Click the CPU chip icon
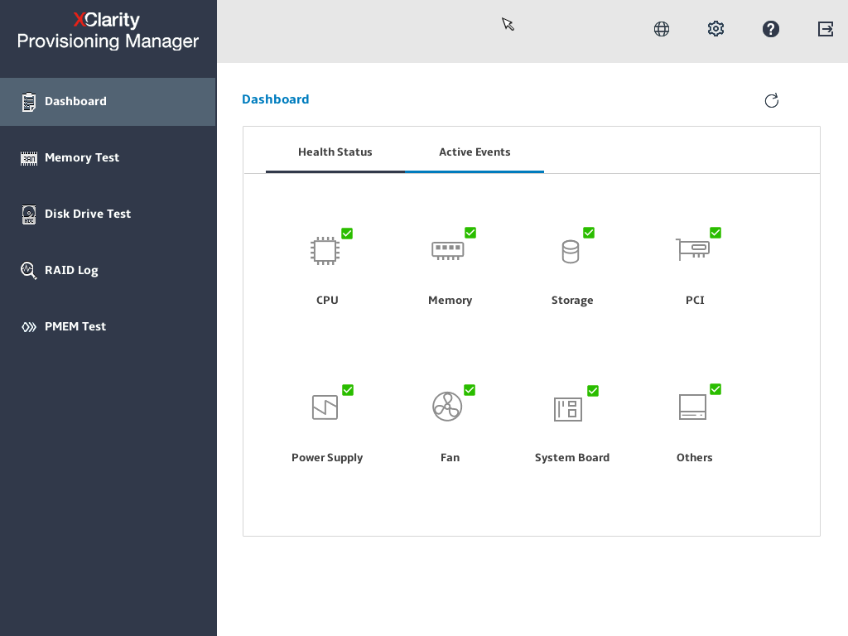Viewport: 848px width, 636px height. 325,251
